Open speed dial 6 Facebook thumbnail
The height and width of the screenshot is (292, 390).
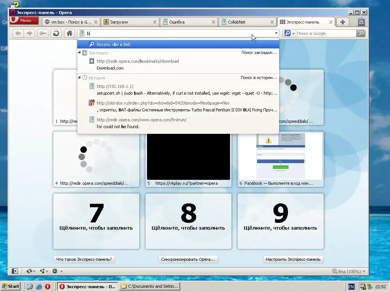(x=281, y=159)
